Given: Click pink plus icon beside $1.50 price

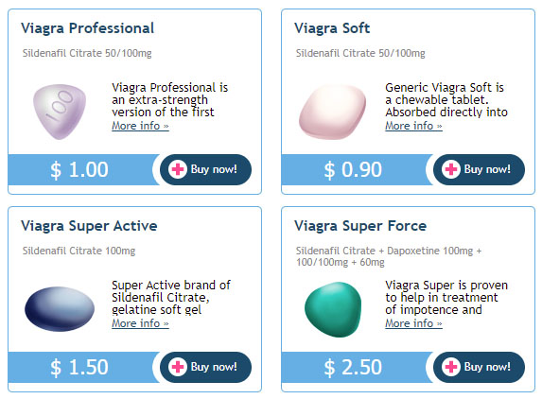Looking at the screenshot, I should pyautogui.click(x=178, y=367).
